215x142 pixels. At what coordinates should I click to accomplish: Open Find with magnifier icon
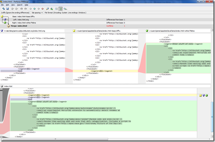pos(47,9)
